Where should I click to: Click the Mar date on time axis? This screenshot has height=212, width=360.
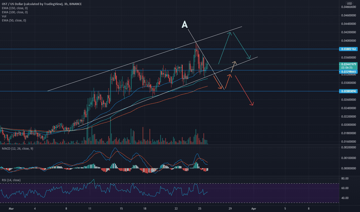(x=11, y=209)
